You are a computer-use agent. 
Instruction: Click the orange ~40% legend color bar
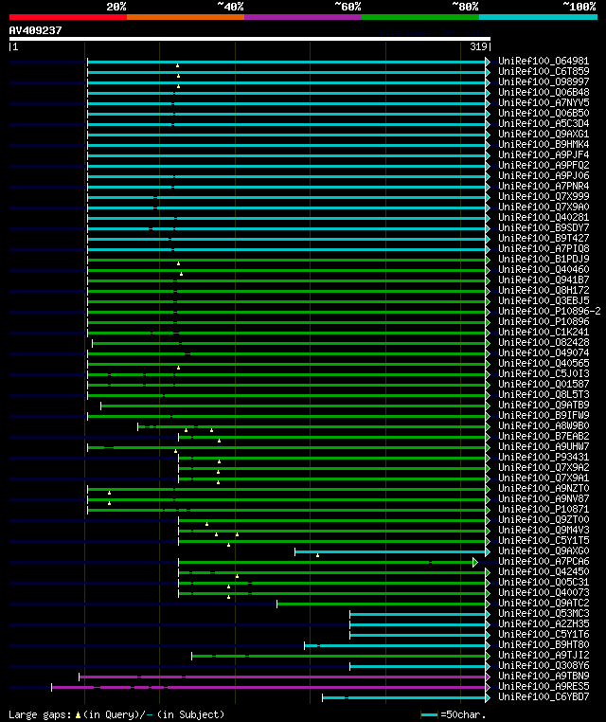[186, 17]
